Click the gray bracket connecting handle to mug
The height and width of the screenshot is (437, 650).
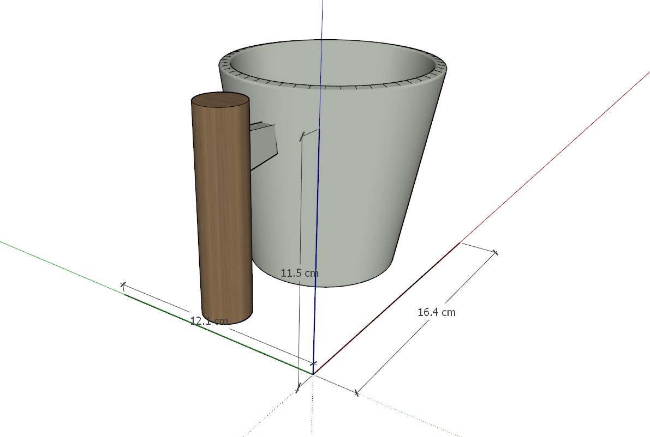point(263,145)
